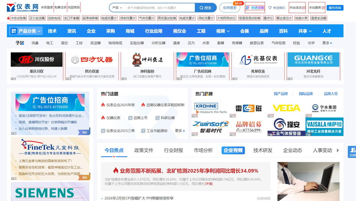Image resolution: width=356 pixels, height=201 pixels.
Task: Select the 企业视频 news tab
Action: (x=233, y=150)
